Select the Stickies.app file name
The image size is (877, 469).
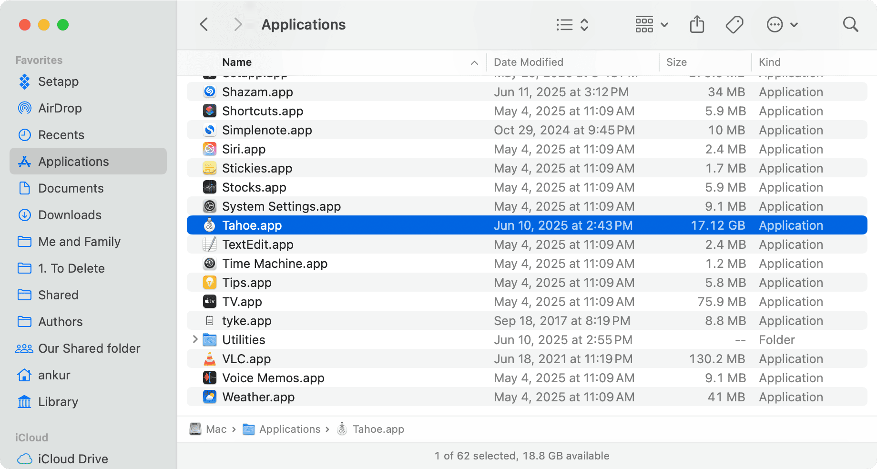click(257, 168)
